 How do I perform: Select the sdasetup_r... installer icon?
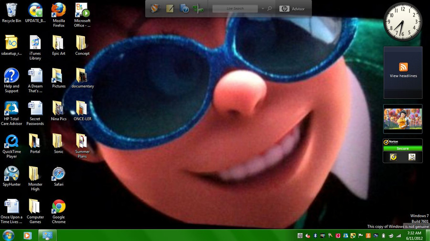[x=11, y=45]
